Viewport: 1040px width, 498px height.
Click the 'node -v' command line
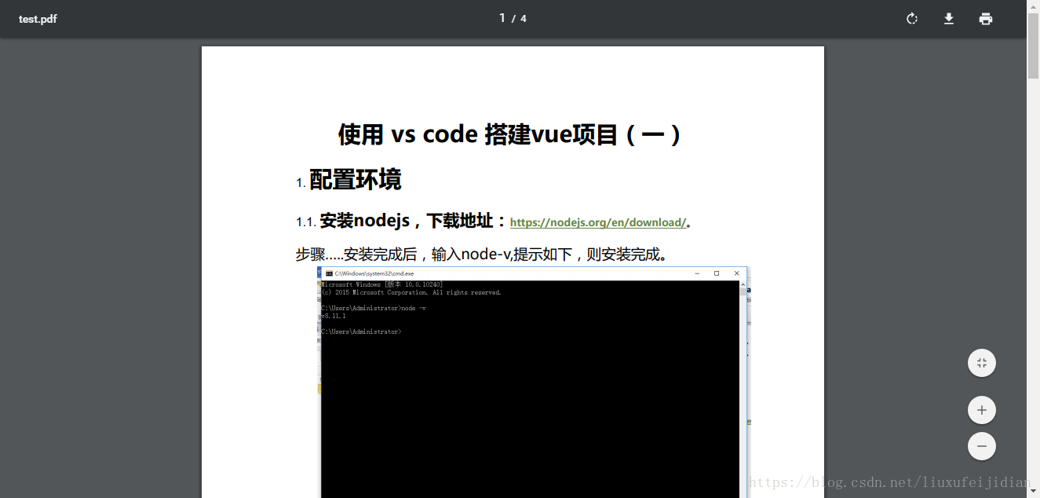pos(374,308)
